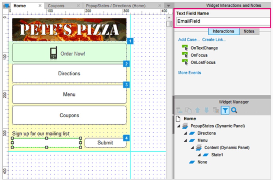Click the OnFocus event icon

pos(185,55)
